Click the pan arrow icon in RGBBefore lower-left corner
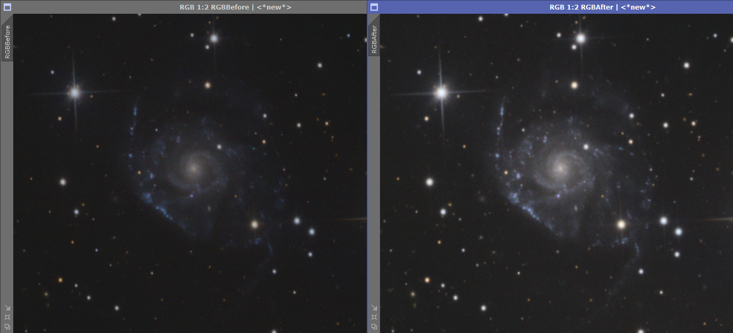Viewport: 733px width, 333px height. tap(7, 307)
